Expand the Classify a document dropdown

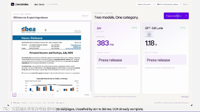pos(145,4)
